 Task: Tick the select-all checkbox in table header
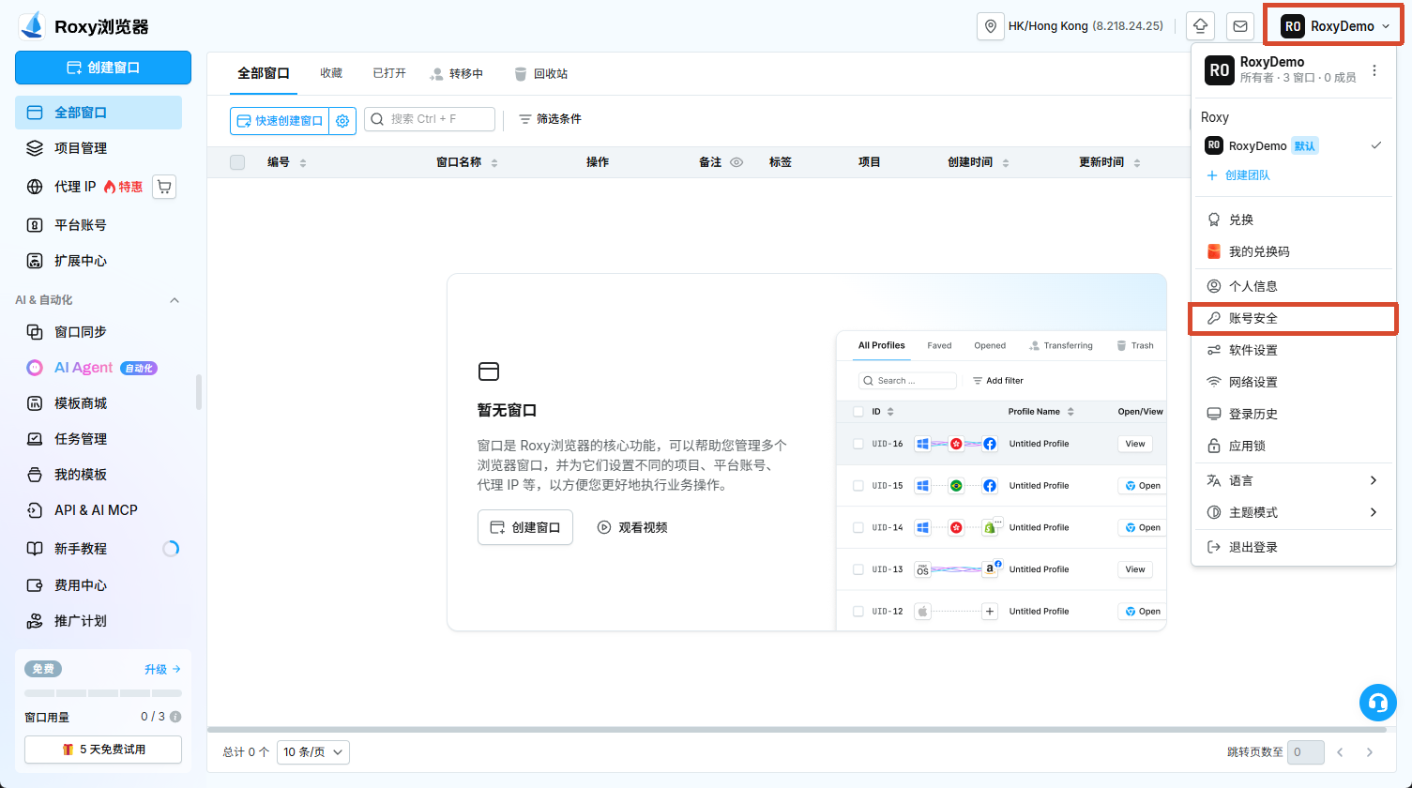click(x=237, y=162)
